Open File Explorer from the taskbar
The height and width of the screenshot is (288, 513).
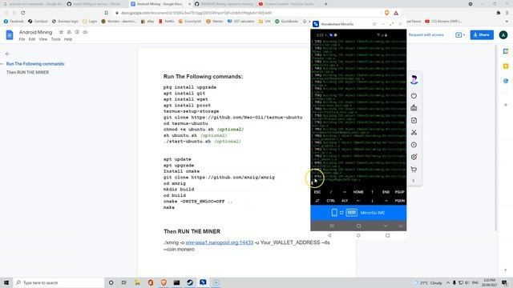tap(137, 282)
